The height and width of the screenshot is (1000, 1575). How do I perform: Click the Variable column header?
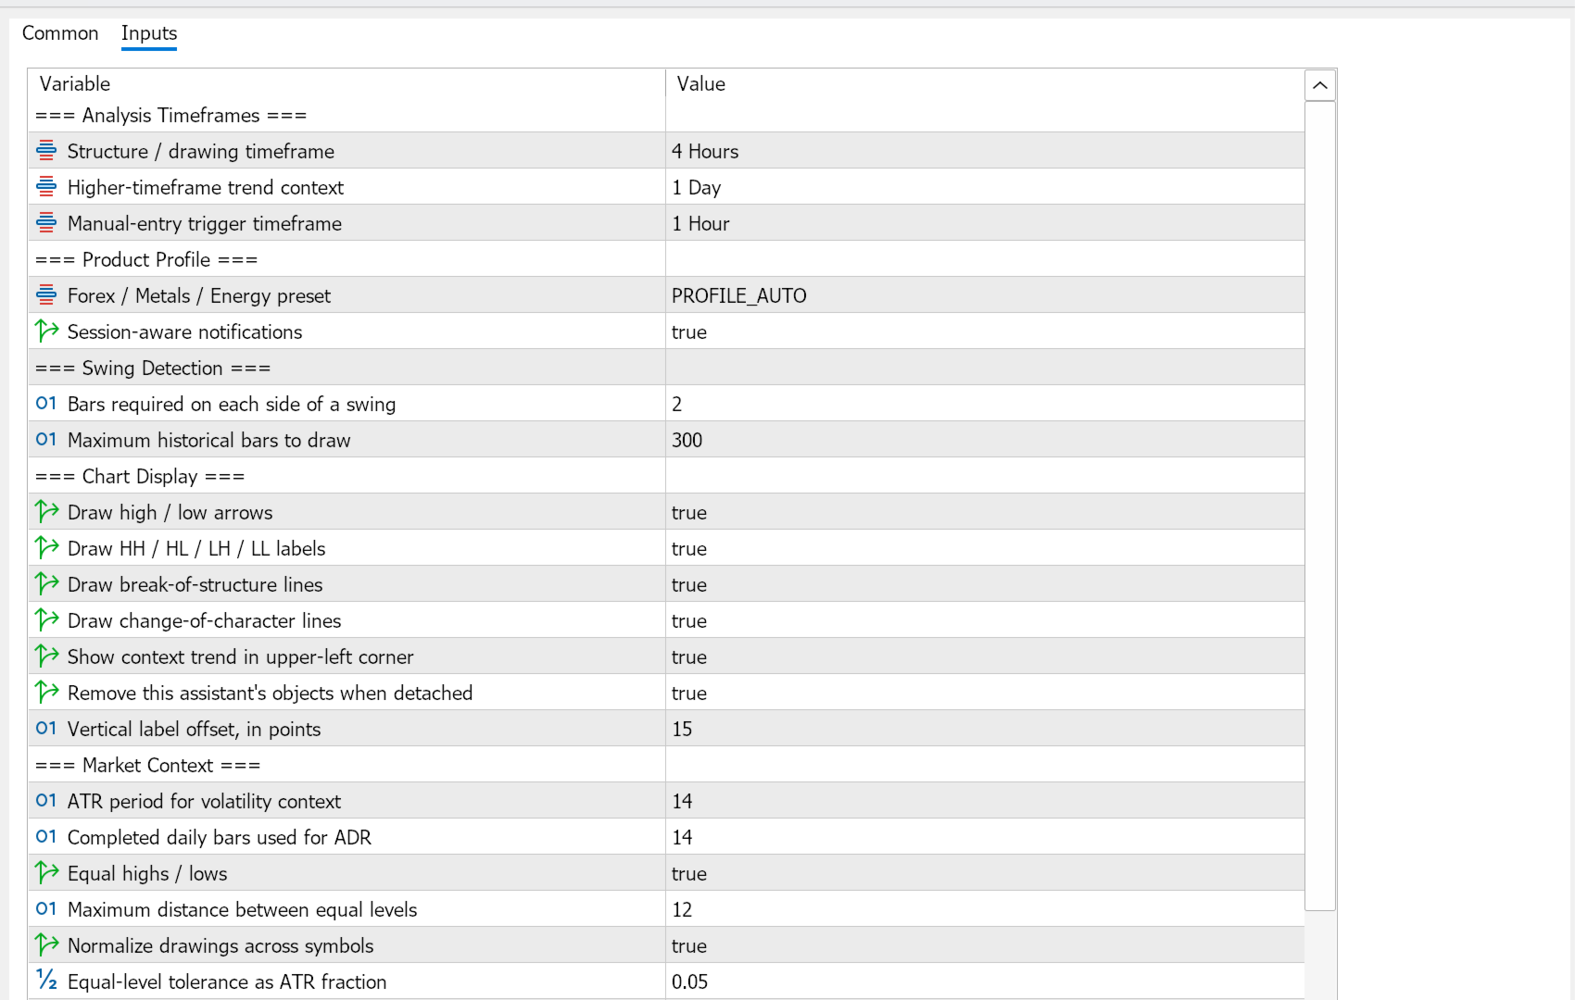(346, 84)
